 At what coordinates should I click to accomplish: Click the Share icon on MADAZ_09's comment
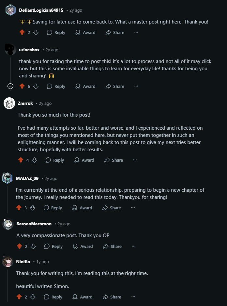tap(105, 208)
